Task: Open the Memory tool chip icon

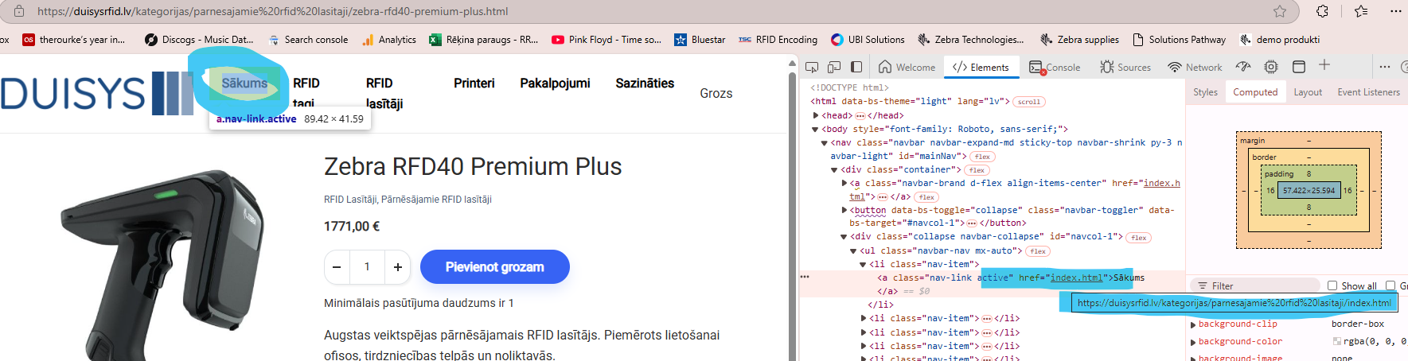Action: click(1271, 67)
